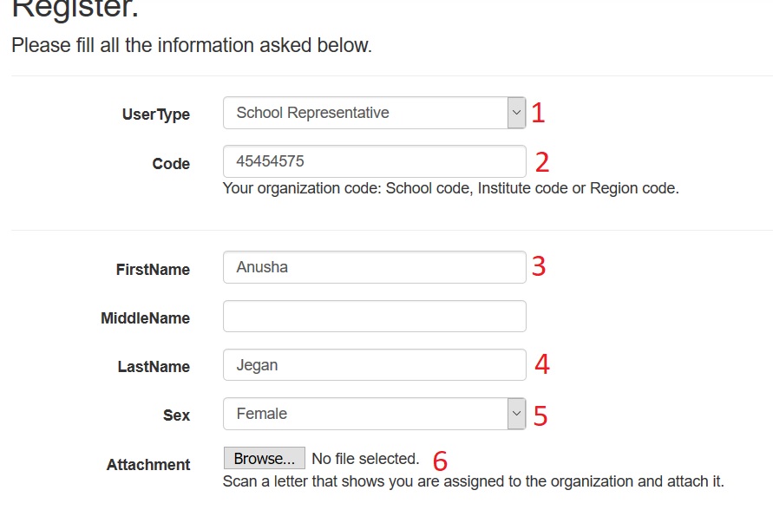Image resolution: width=773 pixels, height=510 pixels.
Task: Click the Sex label
Action: pyautogui.click(x=176, y=415)
